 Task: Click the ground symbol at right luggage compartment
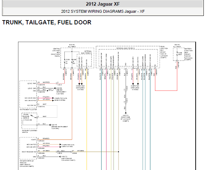126,113
